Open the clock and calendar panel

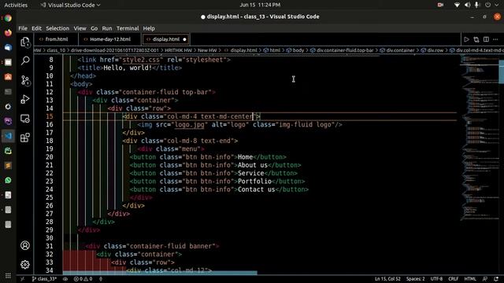coord(260,5)
